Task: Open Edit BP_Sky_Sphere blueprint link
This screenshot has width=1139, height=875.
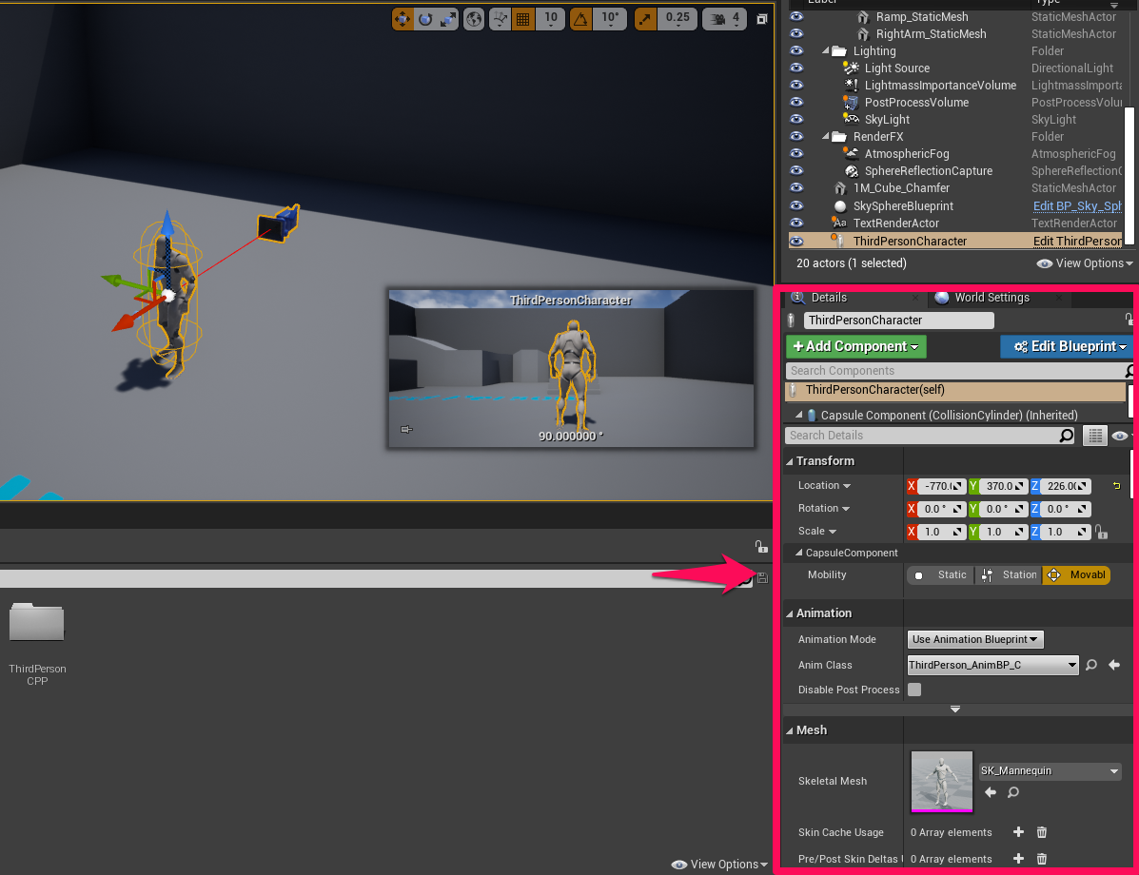Action: [x=1077, y=206]
